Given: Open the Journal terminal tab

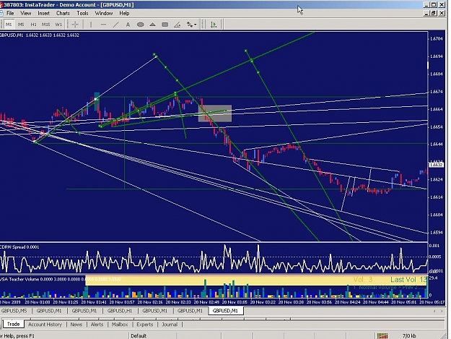Looking at the screenshot, I should (170, 325).
